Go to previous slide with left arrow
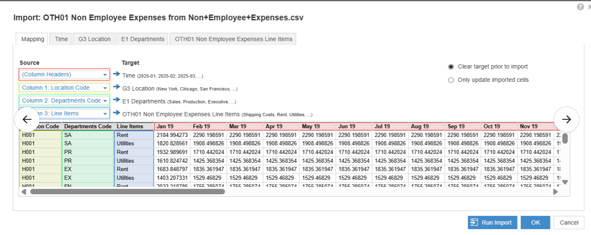The width and height of the screenshot is (591, 235). click(27, 120)
